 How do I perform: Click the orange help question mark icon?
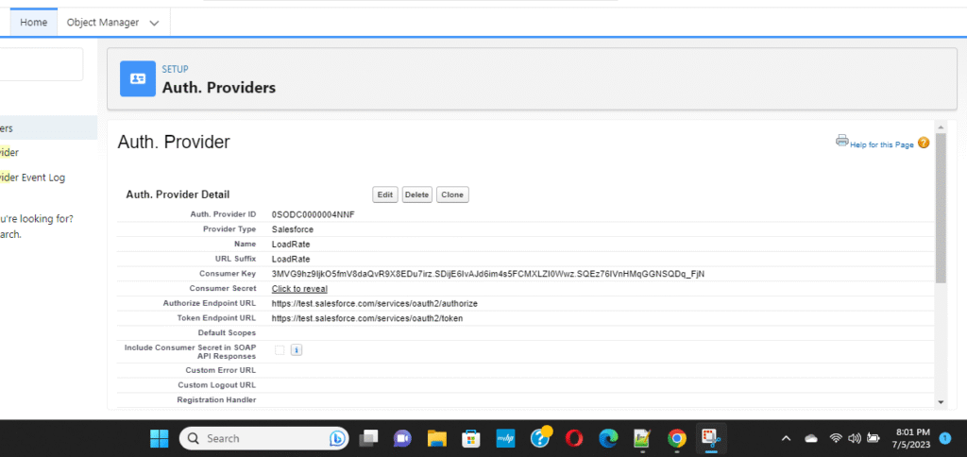[x=924, y=144]
